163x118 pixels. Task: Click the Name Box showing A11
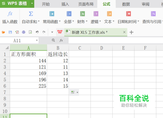click(x=17, y=41)
